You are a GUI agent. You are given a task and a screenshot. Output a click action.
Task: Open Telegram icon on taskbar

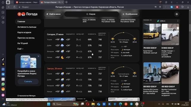(x=131, y=104)
